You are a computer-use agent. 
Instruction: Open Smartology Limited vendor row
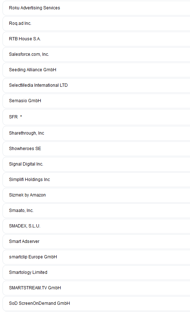tap(96, 273)
